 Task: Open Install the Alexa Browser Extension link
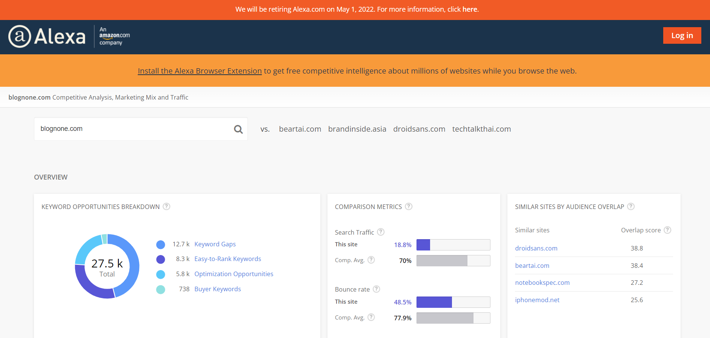(x=200, y=71)
